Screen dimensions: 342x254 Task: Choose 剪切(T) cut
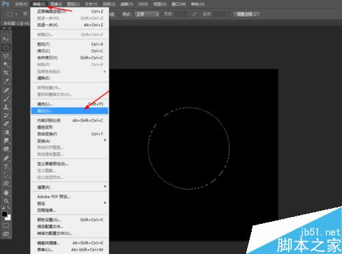click(70, 44)
